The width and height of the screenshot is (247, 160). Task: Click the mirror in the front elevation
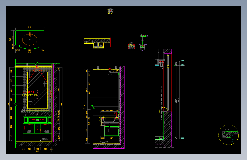click(38, 91)
